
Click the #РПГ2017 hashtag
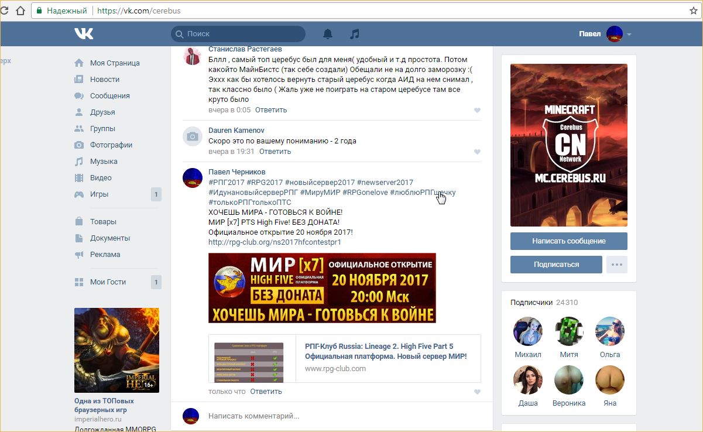click(227, 183)
